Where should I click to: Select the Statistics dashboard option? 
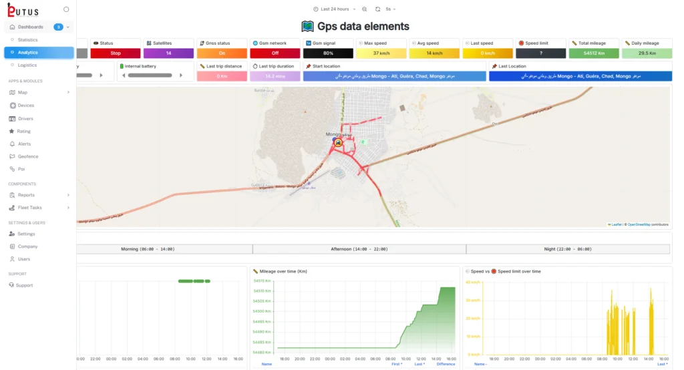click(x=27, y=39)
